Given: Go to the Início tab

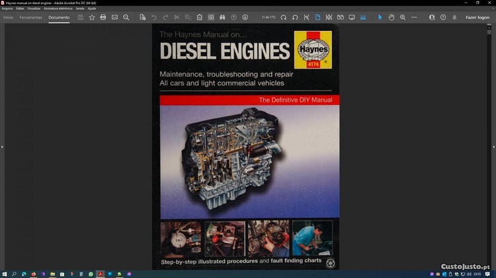Looking at the screenshot, I should pyautogui.click(x=9, y=17).
